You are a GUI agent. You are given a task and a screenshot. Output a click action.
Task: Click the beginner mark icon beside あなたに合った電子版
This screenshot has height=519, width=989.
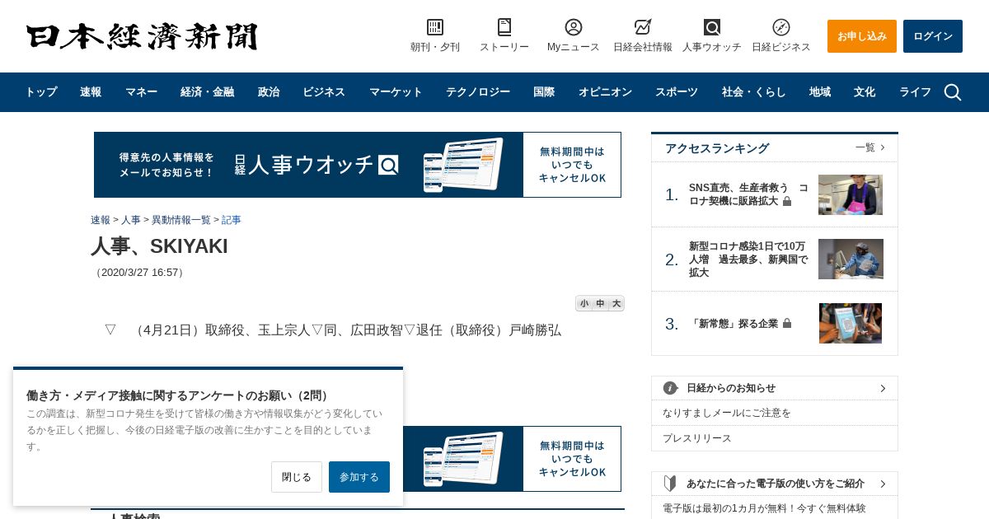tap(670, 484)
